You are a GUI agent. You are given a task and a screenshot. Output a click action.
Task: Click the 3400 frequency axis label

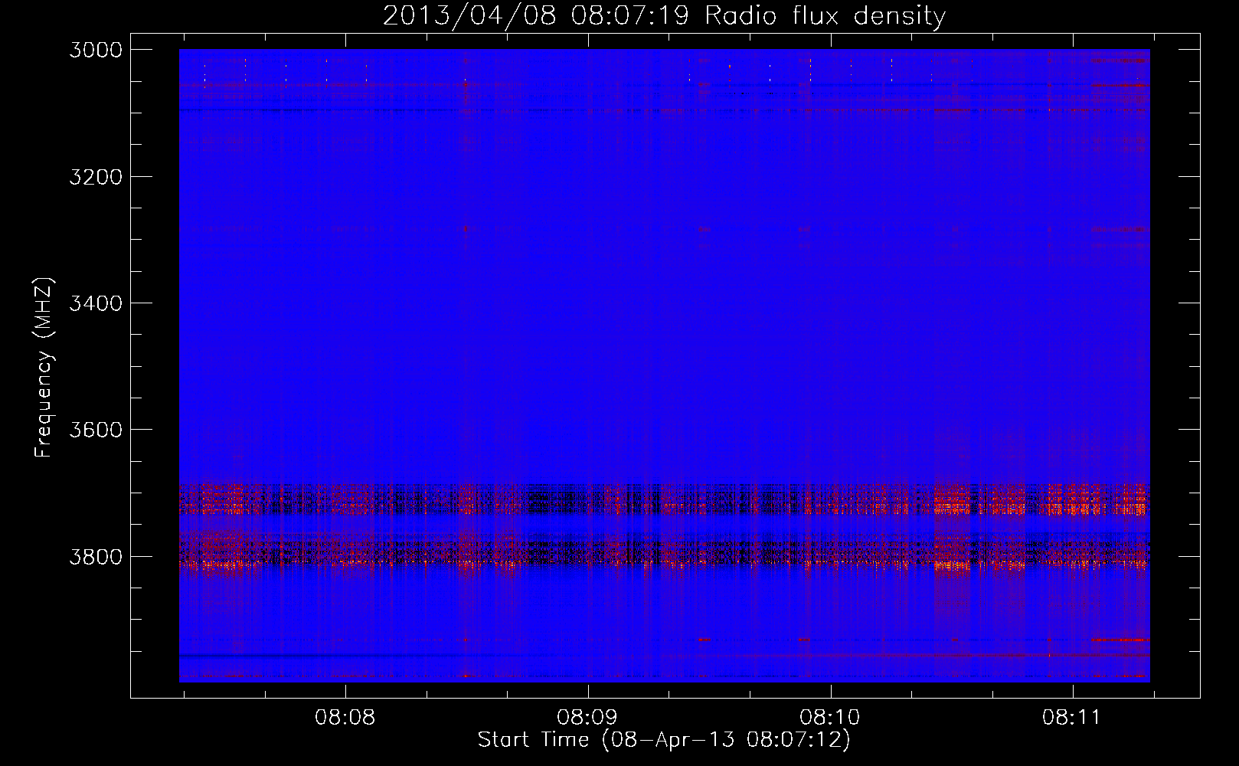pos(96,303)
